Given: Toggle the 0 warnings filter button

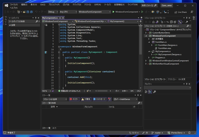Looking at the screenshot, I should click(86, 99).
